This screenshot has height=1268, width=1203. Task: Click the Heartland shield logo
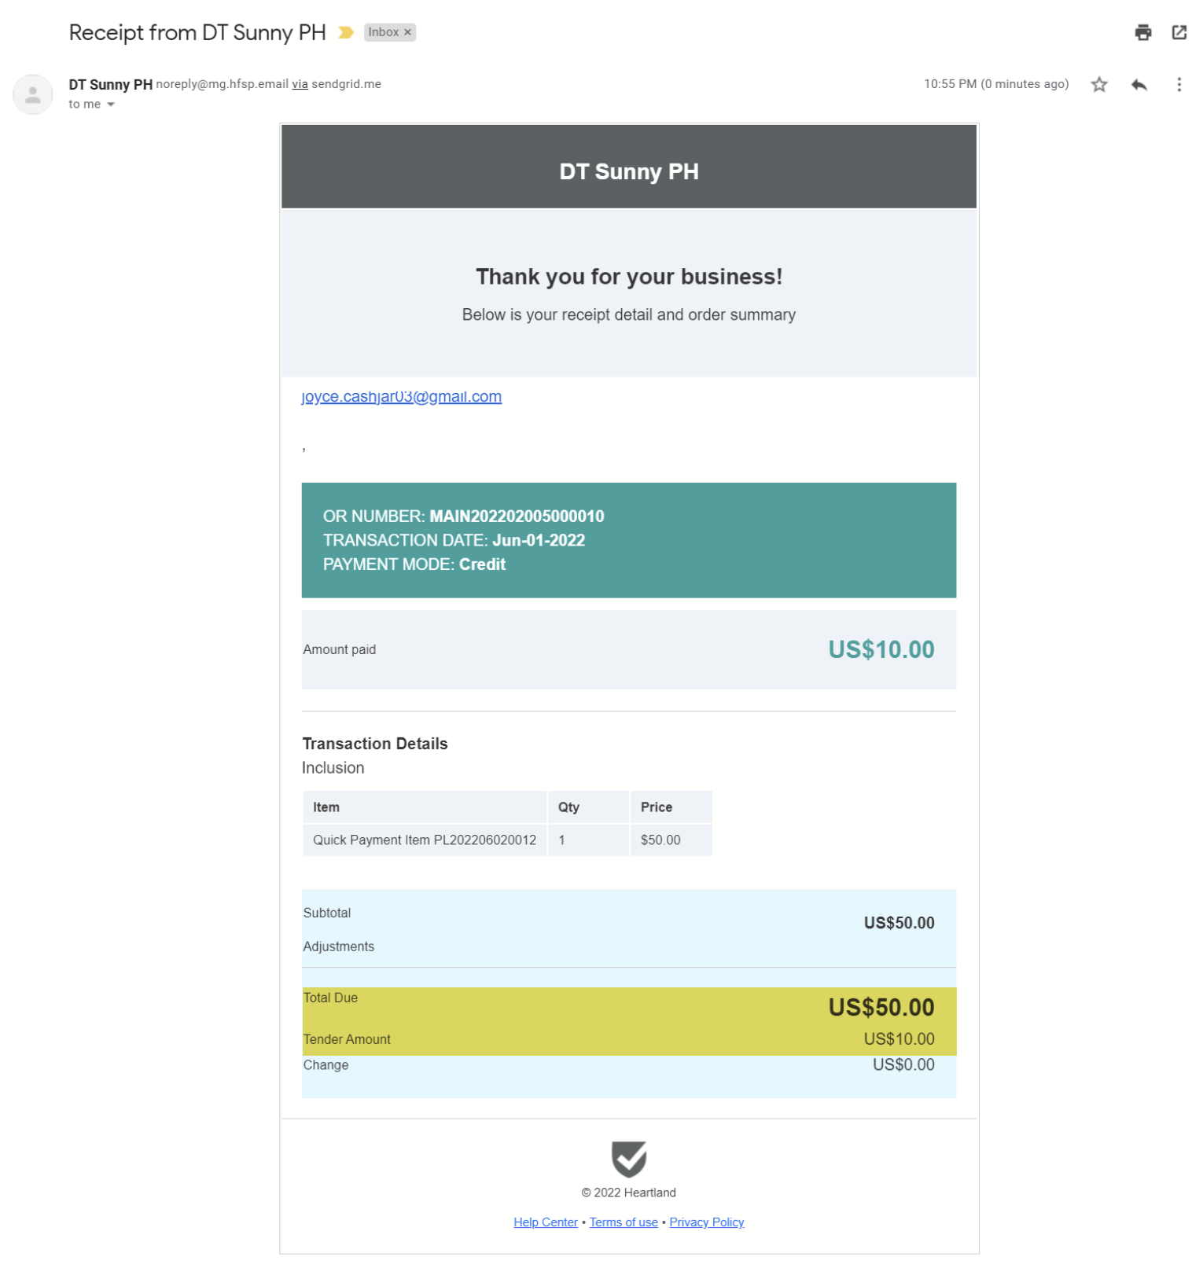pyautogui.click(x=628, y=1159)
